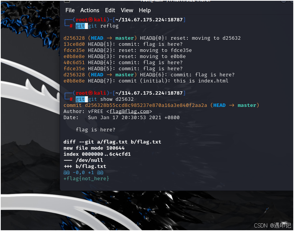Click the flag@flag.com email link
The image size is (294, 231).
[x=129, y=111]
